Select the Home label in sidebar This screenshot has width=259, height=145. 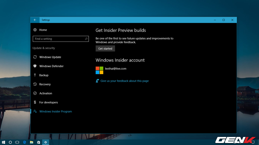(x=43, y=30)
